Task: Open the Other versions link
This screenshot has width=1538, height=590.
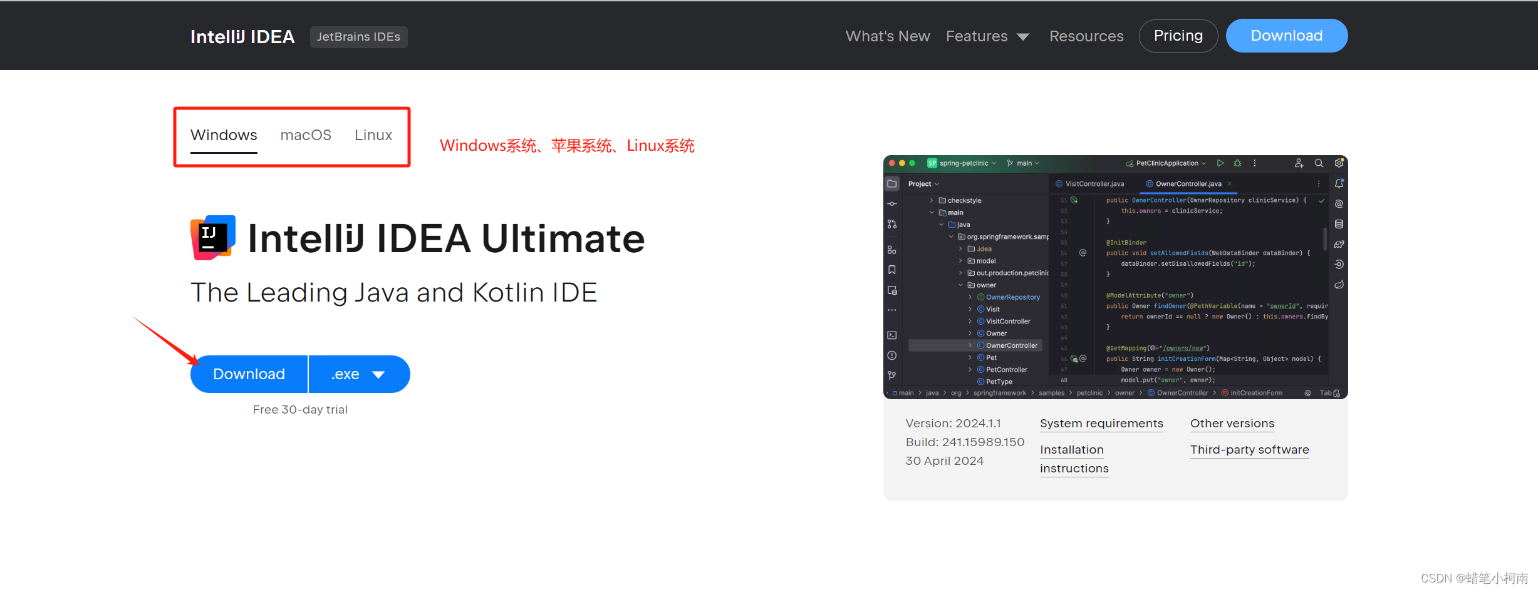Action: [1232, 424]
